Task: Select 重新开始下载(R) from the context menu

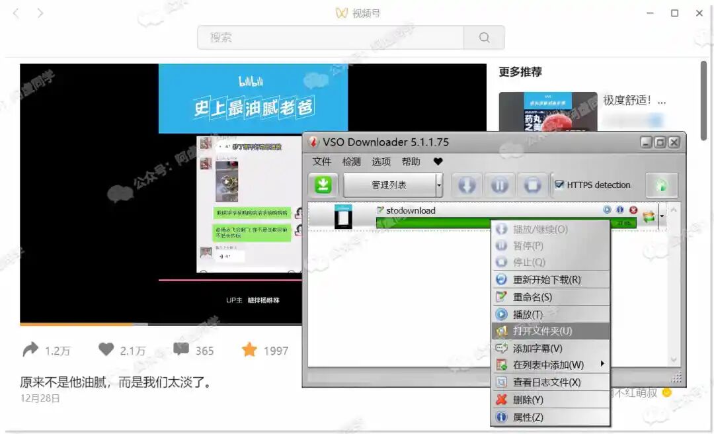Action: pos(551,279)
